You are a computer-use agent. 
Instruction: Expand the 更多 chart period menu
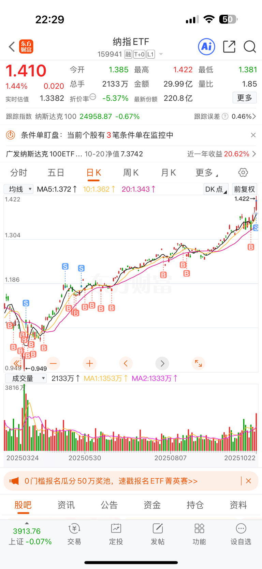[206, 173]
